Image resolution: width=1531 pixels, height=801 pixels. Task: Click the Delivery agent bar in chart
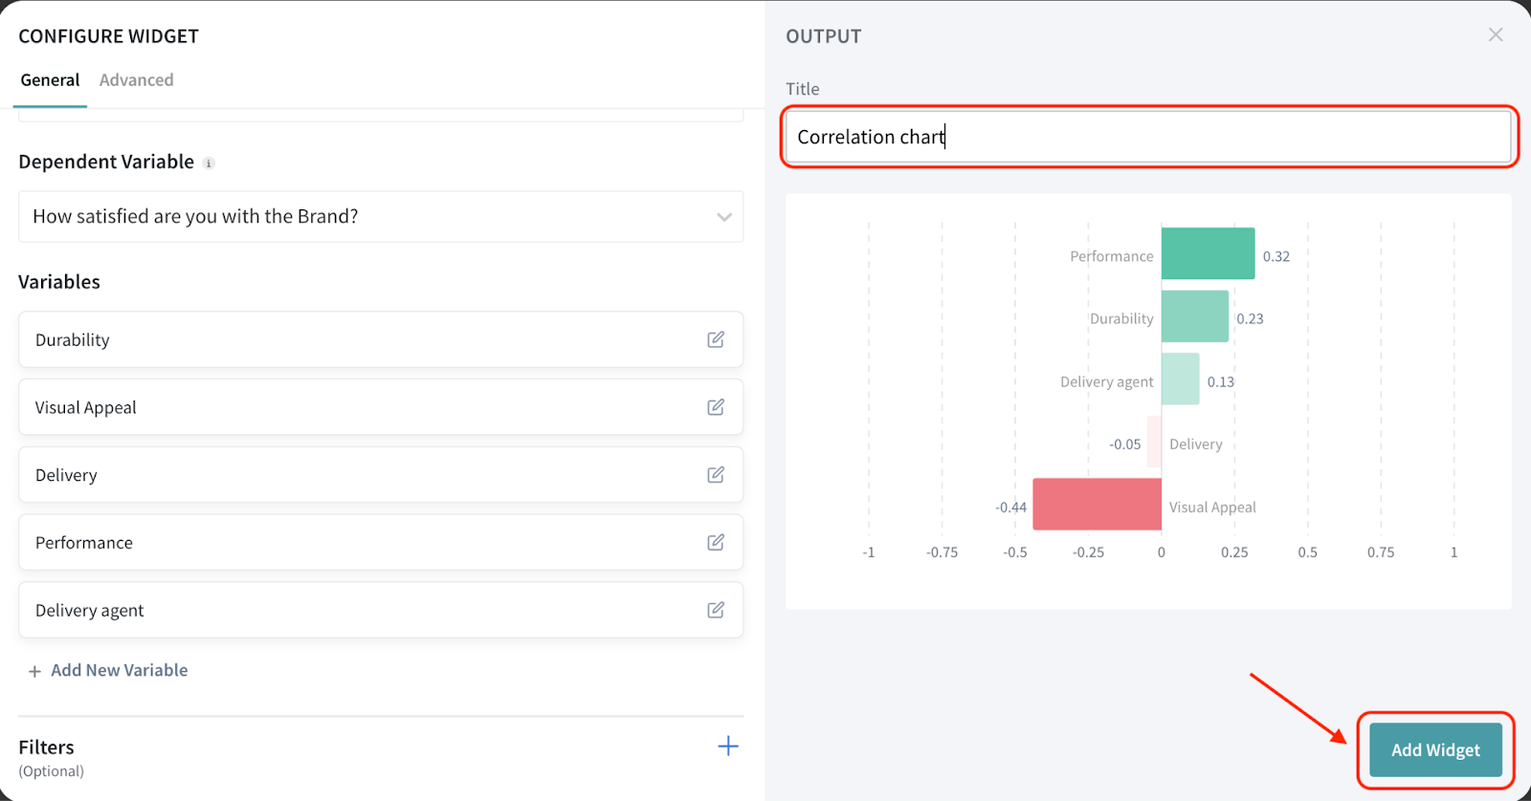[x=1180, y=379]
